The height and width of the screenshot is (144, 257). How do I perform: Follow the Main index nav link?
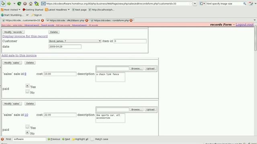6,25
